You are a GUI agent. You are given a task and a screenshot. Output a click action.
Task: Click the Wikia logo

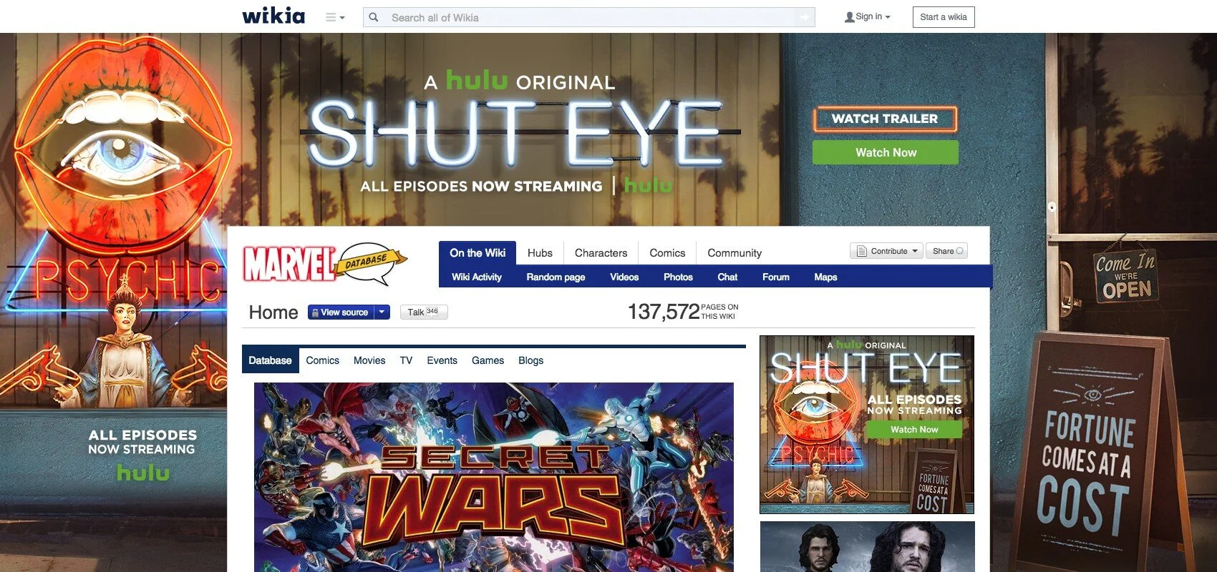click(x=273, y=16)
